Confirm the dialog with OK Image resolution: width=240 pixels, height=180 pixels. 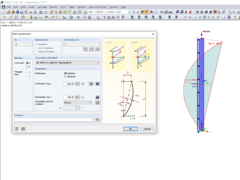(x=130, y=129)
